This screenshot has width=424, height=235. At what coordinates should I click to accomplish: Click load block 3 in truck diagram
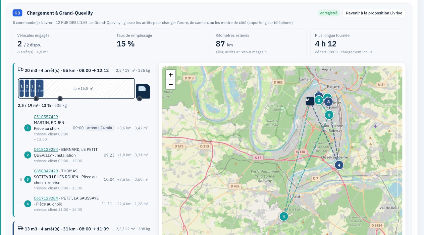point(33,89)
